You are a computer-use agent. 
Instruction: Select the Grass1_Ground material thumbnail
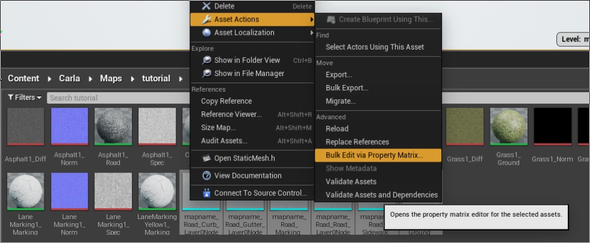click(x=508, y=126)
